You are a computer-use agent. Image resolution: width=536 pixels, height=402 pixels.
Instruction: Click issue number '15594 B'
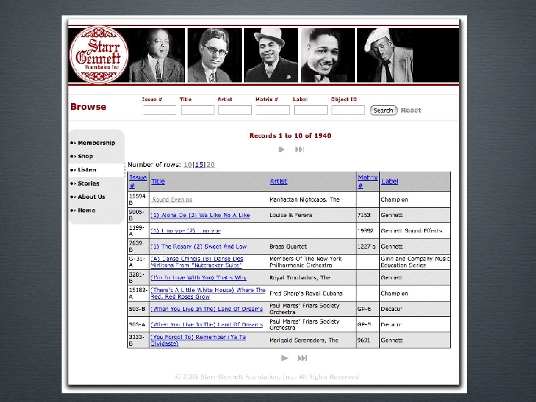[x=137, y=199]
